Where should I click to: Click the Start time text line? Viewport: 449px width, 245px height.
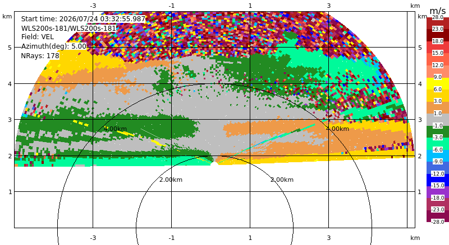[x=83, y=19]
